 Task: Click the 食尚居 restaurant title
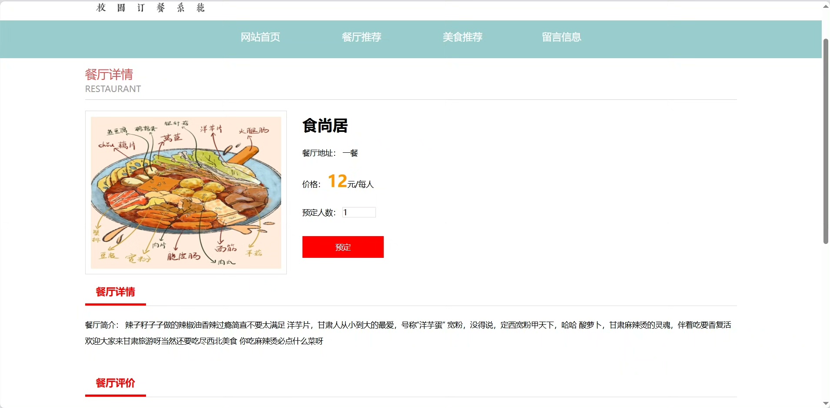point(325,126)
